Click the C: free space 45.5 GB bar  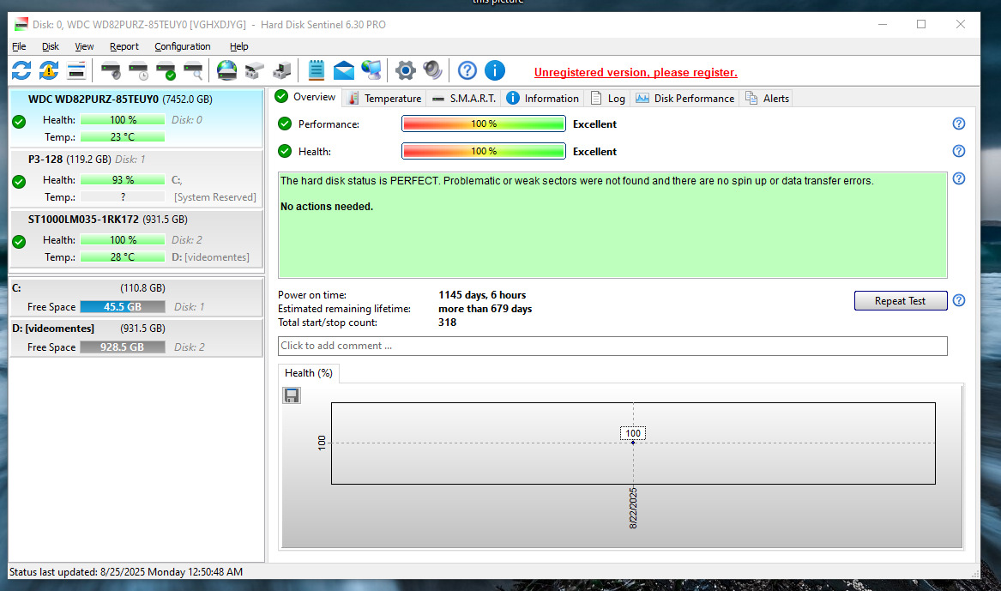click(x=123, y=307)
